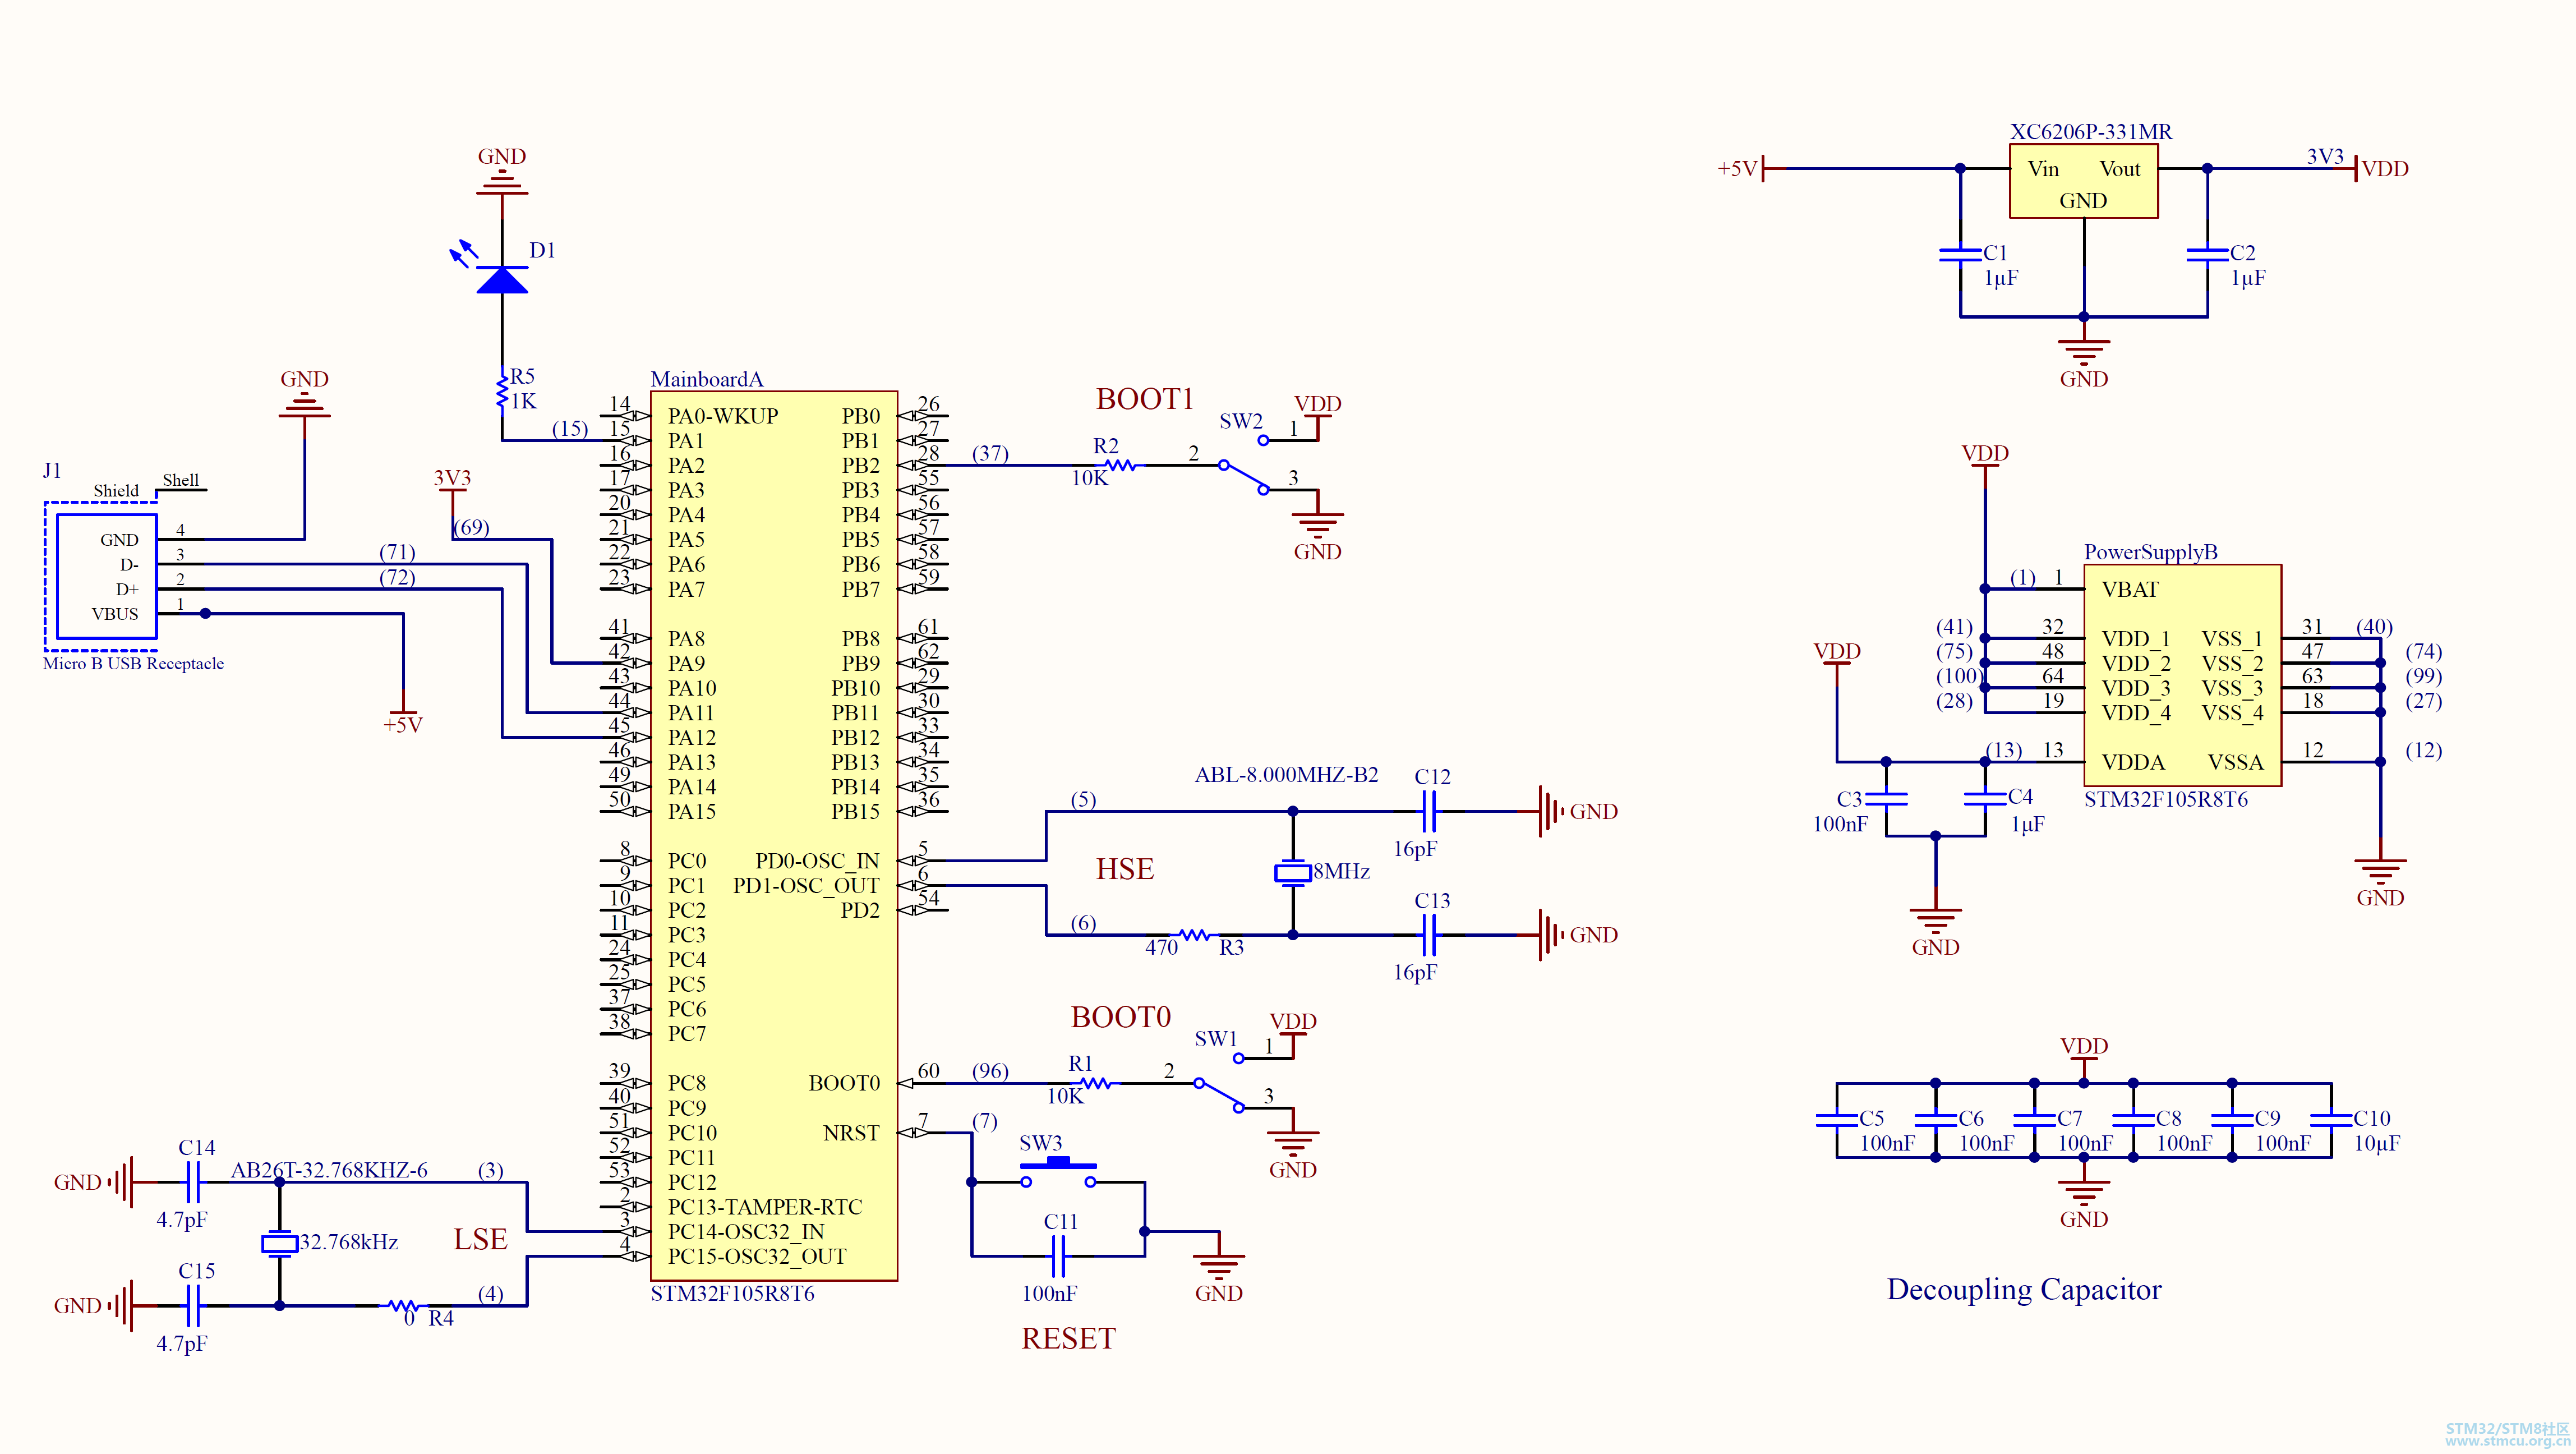Select the C14 4.7pF capacitor symbol

pos(193,1182)
